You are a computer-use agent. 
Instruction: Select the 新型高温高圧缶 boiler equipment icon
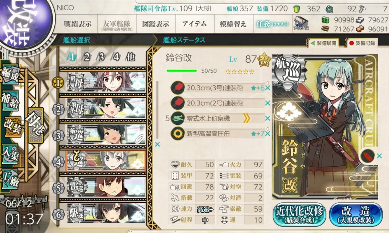click(178, 134)
